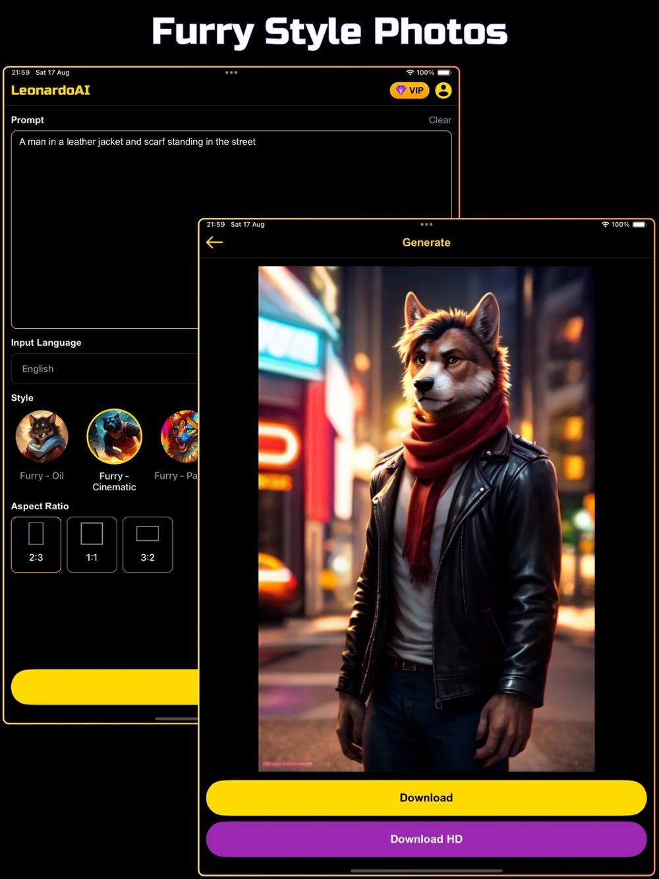Screen dimensions: 659x879
Task: Go back using the yellow arrow
Action: (215, 242)
